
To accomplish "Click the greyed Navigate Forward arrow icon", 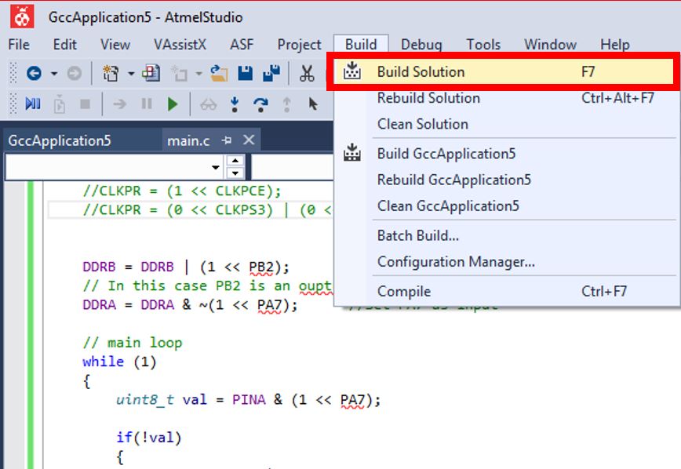I will (x=75, y=74).
